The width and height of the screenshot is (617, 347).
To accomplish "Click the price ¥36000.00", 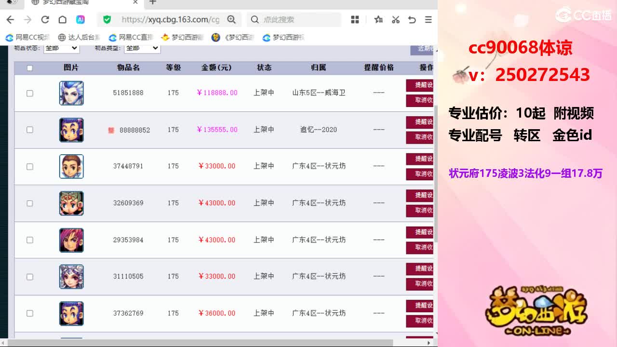I will [x=217, y=313].
